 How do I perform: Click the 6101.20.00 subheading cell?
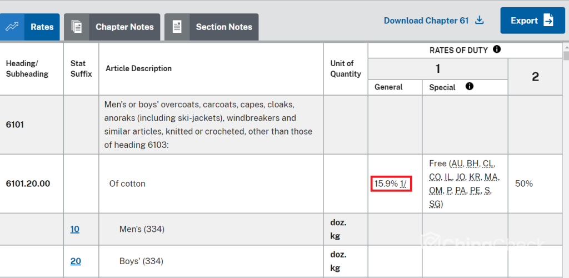28,183
